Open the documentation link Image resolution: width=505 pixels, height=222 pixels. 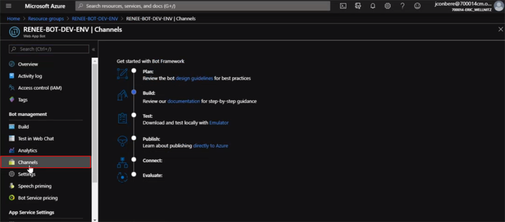pos(184,101)
